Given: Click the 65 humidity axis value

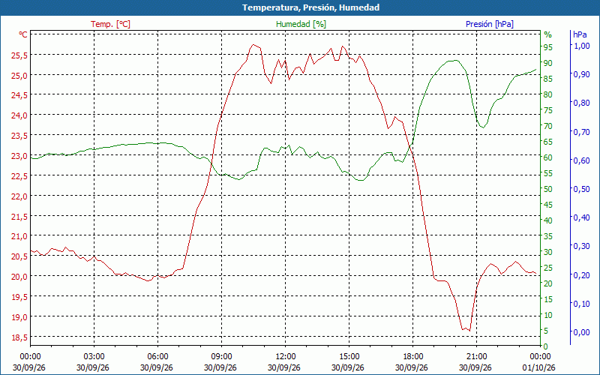Looking at the screenshot, I should coord(548,142).
